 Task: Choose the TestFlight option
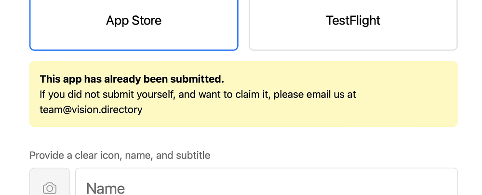tap(353, 21)
